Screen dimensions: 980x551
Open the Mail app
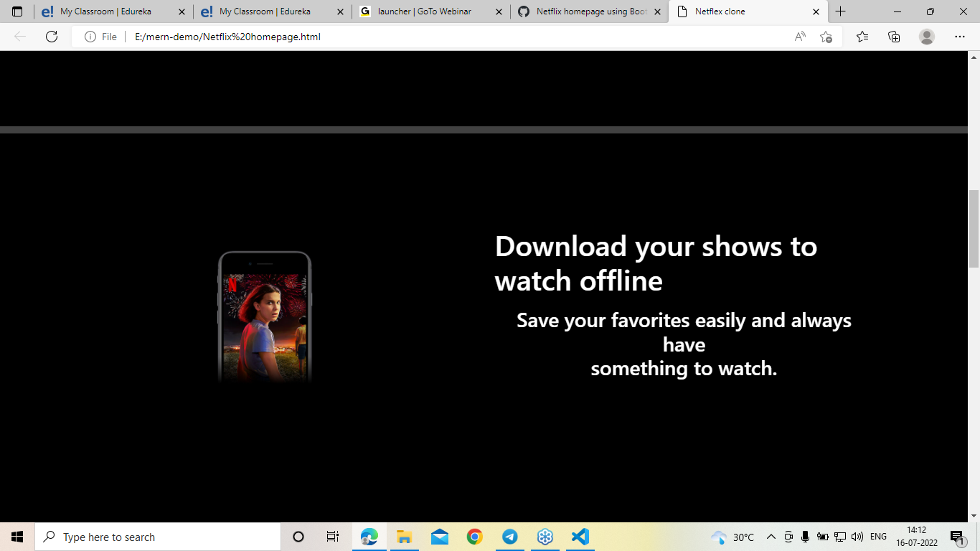pyautogui.click(x=439, y=536)
